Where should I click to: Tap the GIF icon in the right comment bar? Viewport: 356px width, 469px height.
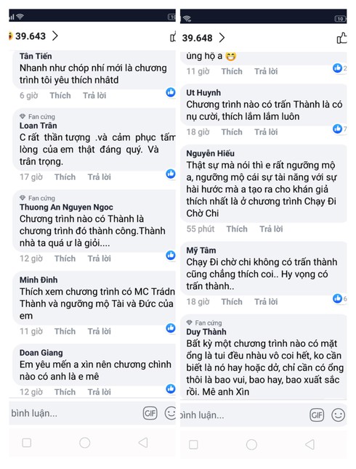pos(317,415)
